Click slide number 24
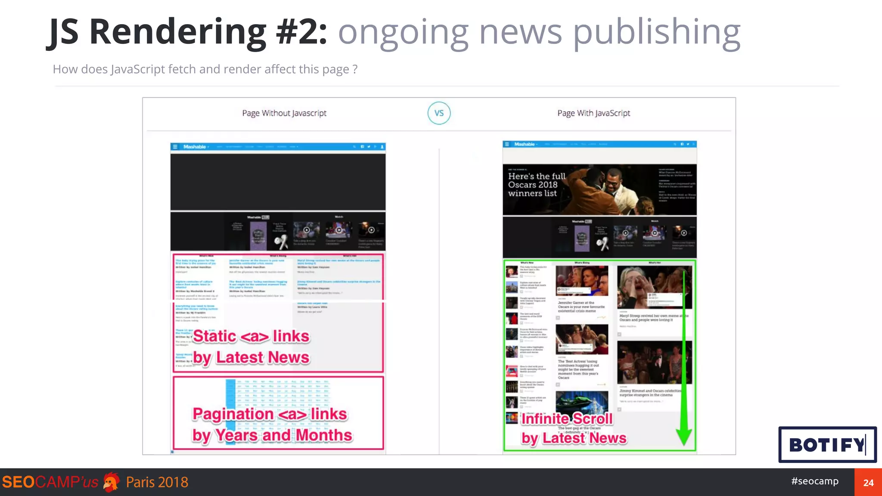882x496 pixels. click(868, 482)
